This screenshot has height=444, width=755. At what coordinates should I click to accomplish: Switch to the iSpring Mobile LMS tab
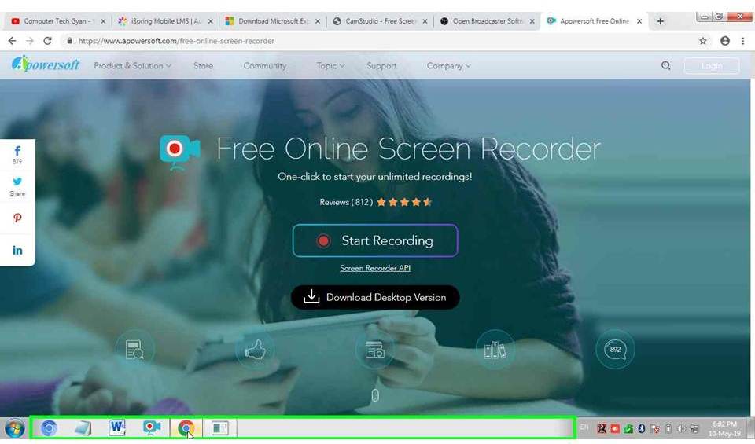[x=165, y=21]
